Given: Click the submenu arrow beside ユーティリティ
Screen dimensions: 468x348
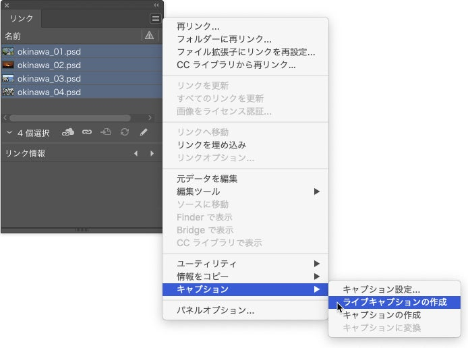Looking at the screenshot, I should pos(317,264).
